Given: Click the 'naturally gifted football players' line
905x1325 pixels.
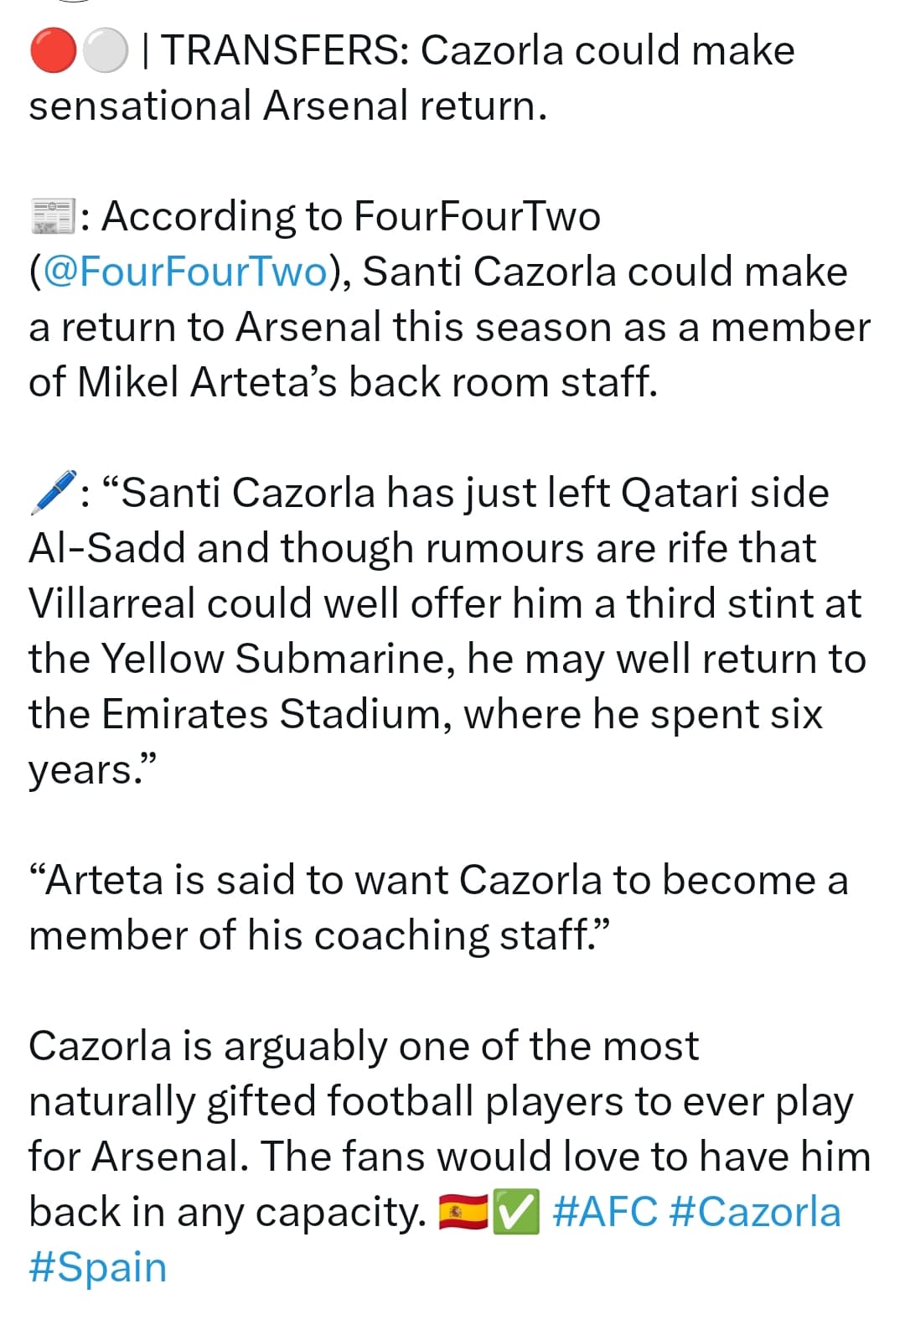Looking at the screenshot, I should [x=441, y=1101].
